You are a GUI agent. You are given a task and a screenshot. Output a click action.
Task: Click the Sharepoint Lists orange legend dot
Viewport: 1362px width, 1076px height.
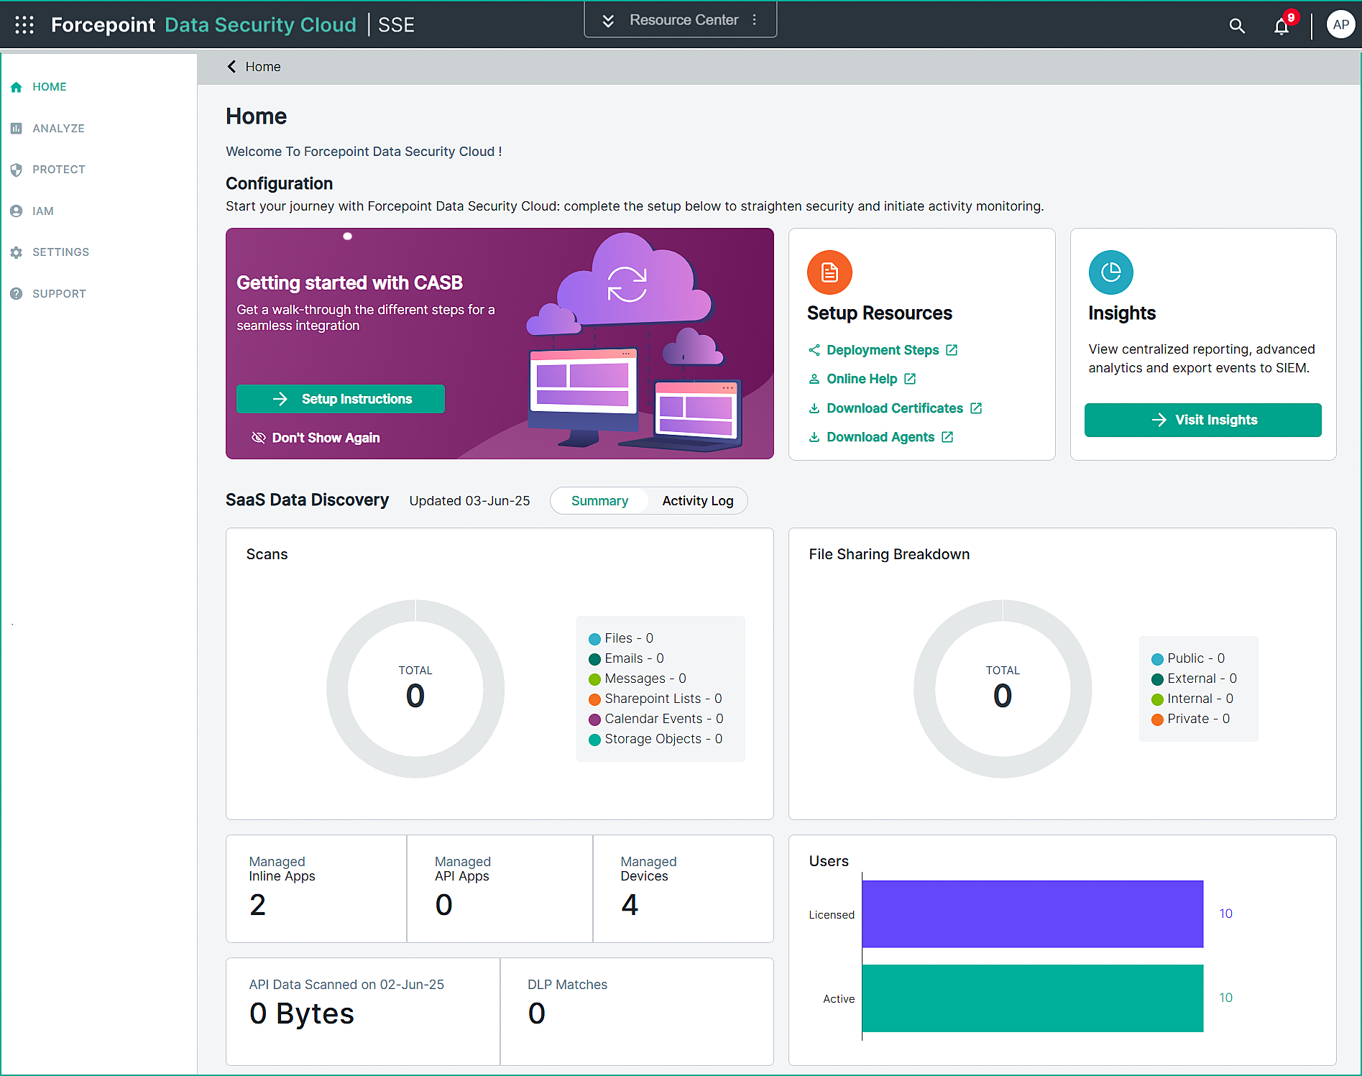pos(594,699)
